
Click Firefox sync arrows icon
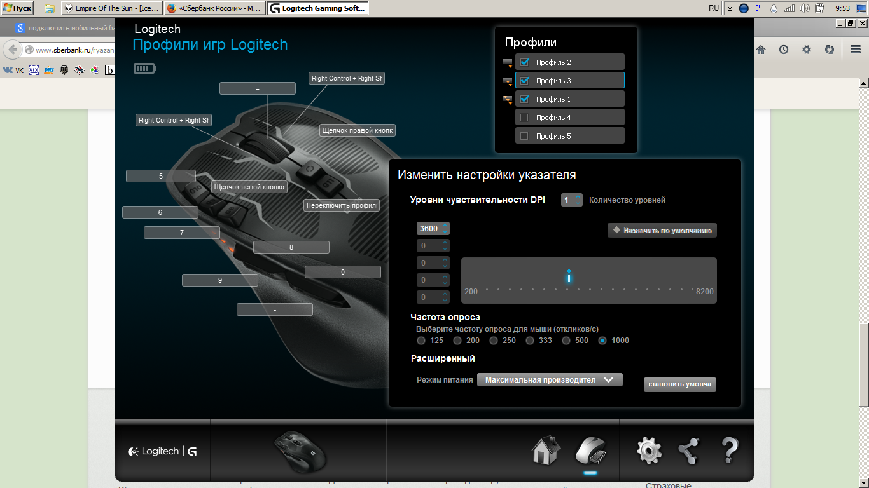[x=829, y=50]
